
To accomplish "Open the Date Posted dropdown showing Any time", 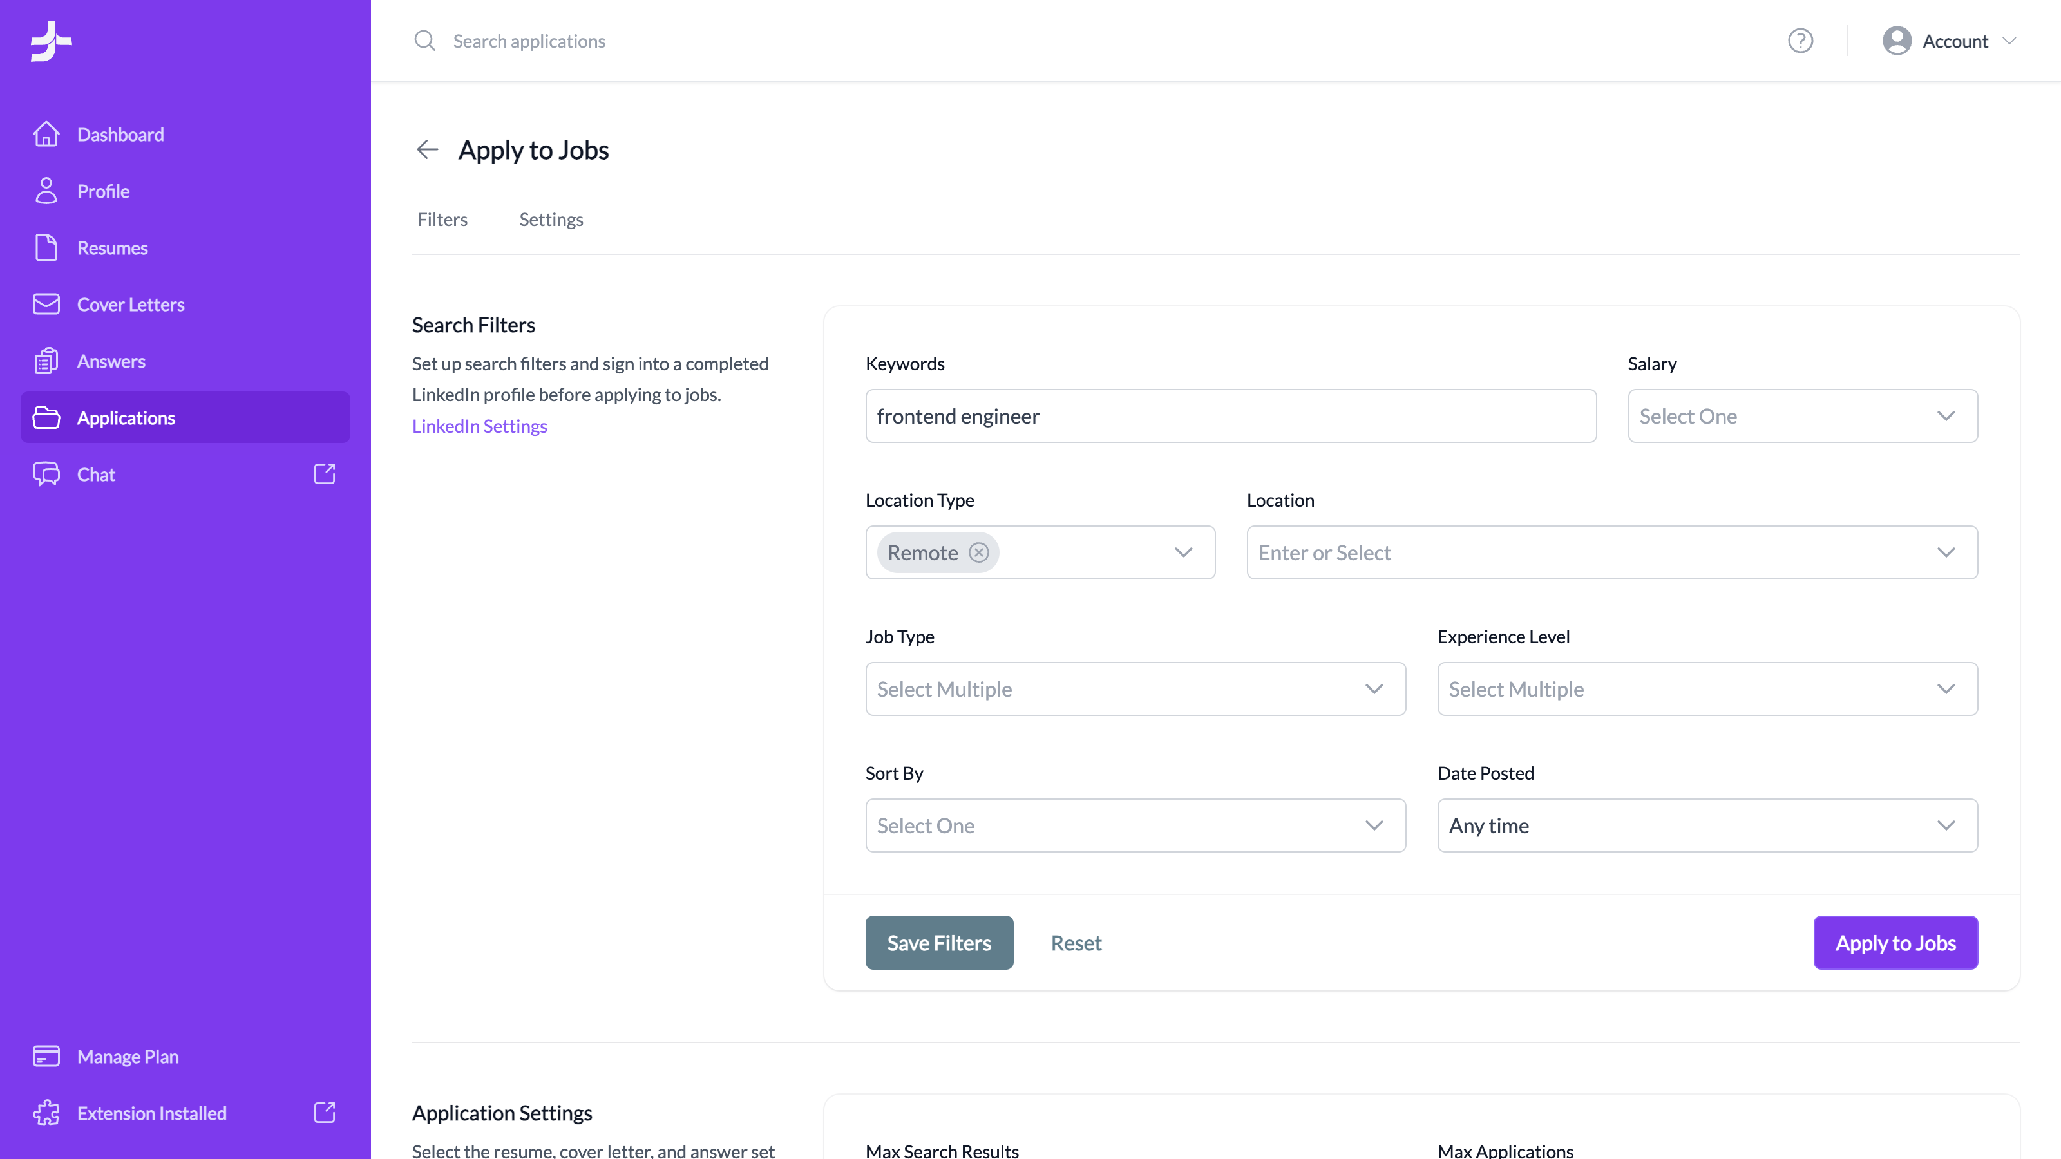I will coord(1707,825).
